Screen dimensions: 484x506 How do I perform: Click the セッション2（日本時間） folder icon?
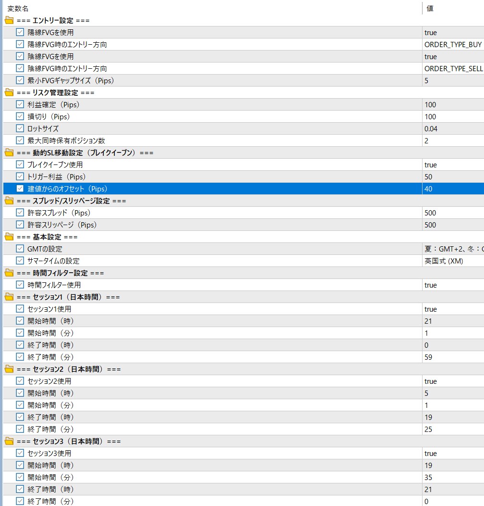(9, 369)
